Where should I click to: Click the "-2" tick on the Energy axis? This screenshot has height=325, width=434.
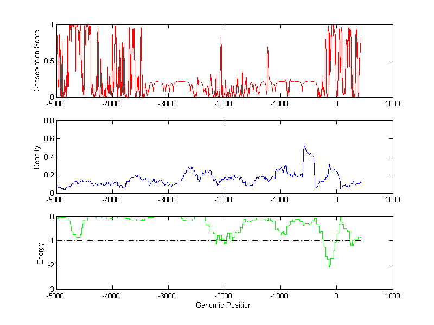tap(50, 265)
